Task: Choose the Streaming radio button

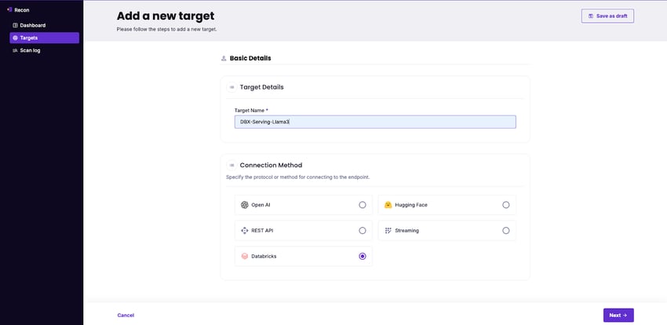Action: point(505,231)
